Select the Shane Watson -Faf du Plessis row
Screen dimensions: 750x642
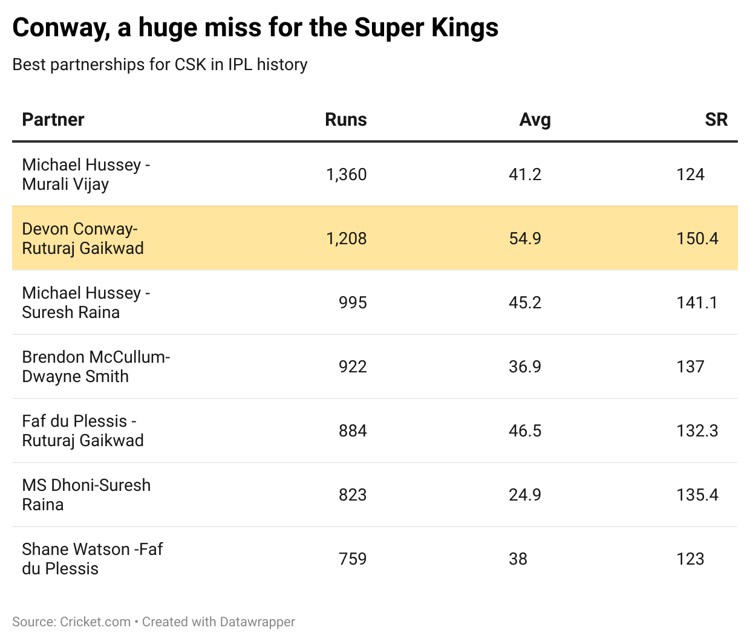(92, 559)
